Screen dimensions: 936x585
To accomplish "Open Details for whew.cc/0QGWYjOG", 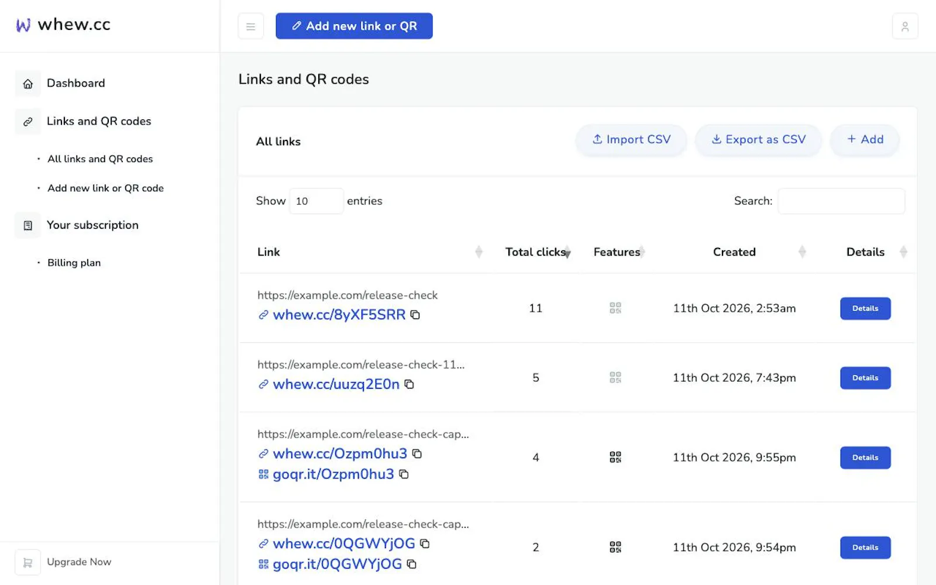I will click(x=865, y=548).
